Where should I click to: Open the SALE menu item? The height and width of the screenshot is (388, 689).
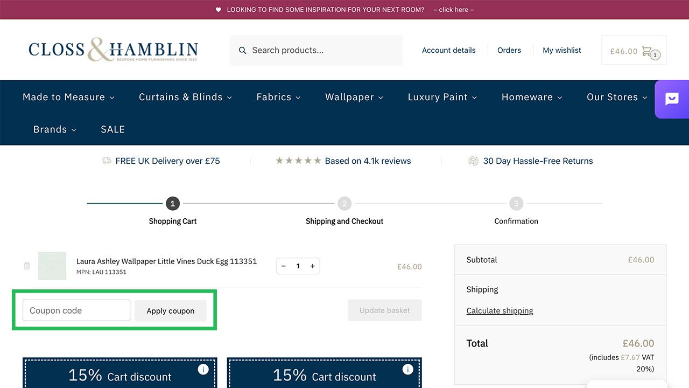[113, 129]
